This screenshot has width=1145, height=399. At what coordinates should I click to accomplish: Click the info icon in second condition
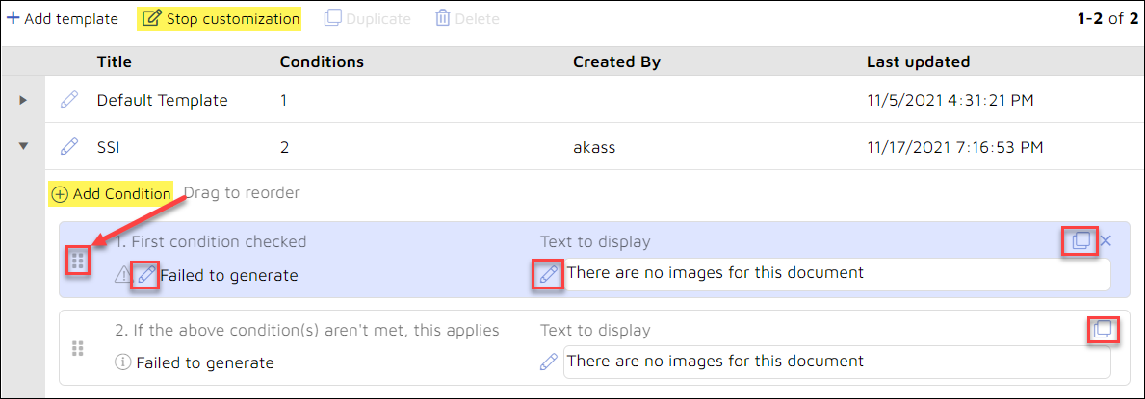coord(122,362)
